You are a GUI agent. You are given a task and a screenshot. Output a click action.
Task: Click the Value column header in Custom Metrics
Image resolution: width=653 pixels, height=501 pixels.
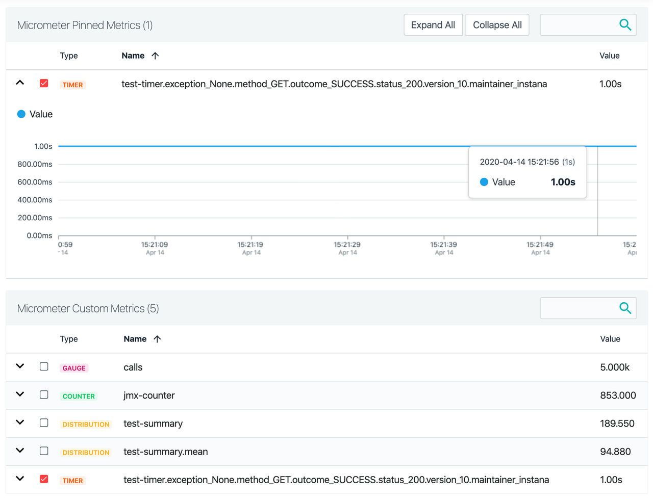(610, 339)
